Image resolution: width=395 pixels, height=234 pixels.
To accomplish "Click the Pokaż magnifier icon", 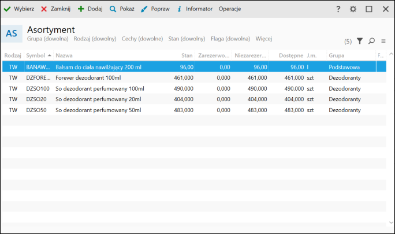I will pyautogui.click(x=113, y=9).
